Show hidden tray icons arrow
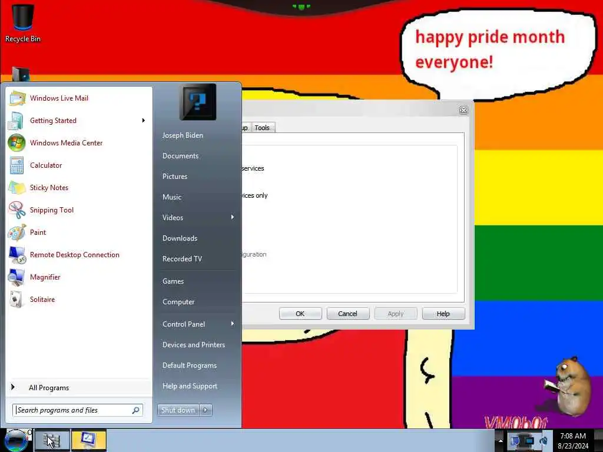Image resolution: width=603 pixels, height=452 pixels. (500, 440)
